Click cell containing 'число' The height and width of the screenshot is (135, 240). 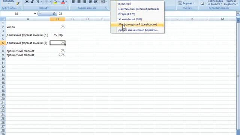28,27
